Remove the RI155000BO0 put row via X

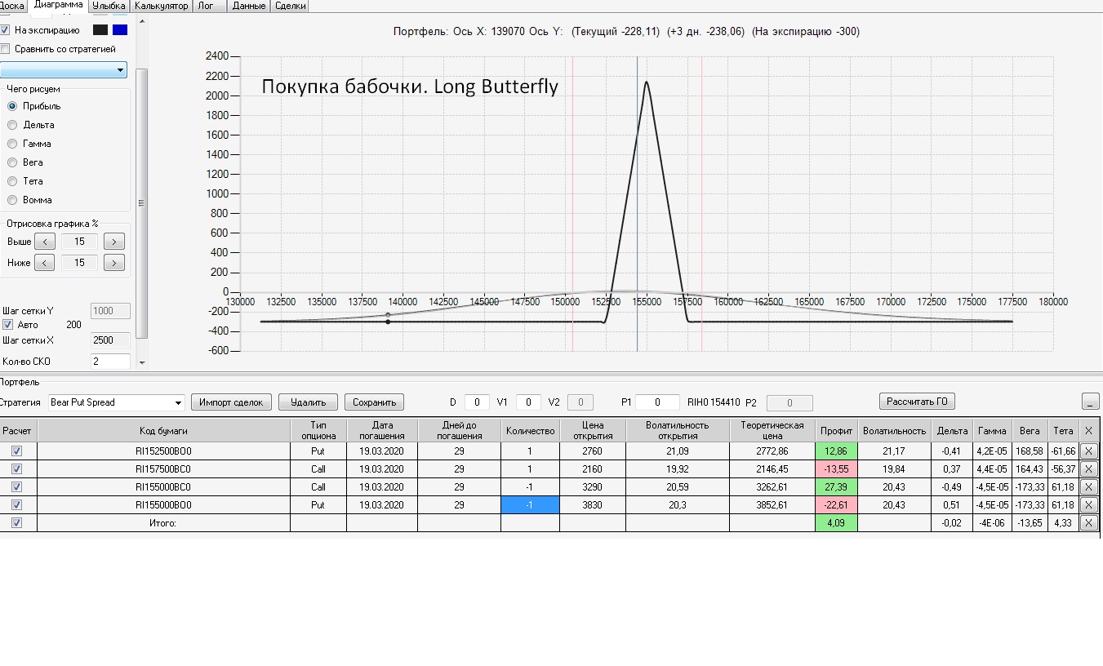(x=1088, y=505)
